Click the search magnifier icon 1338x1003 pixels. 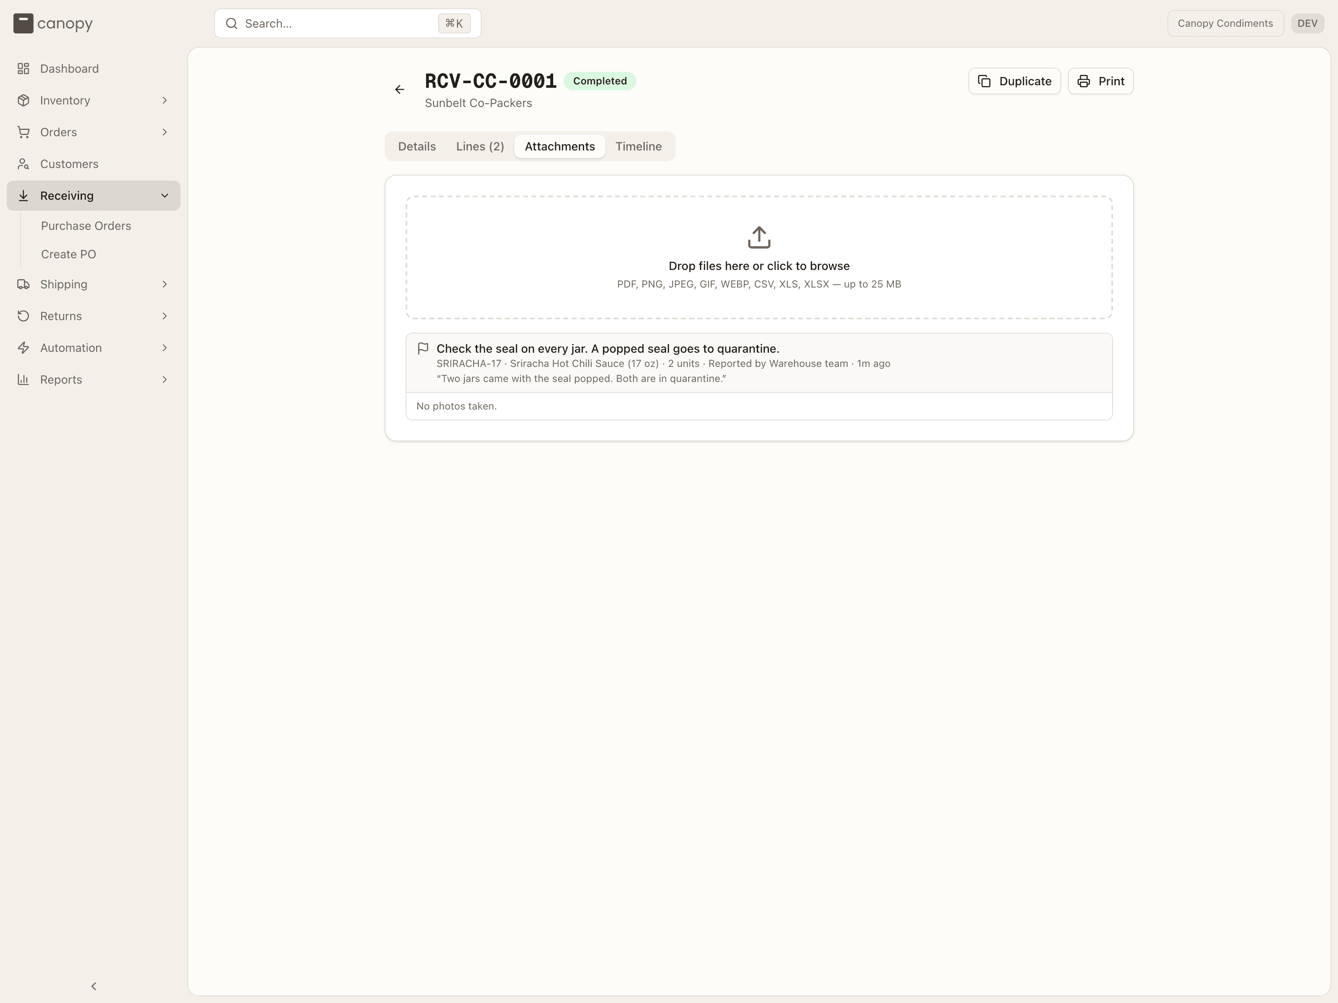tap(232, 23)
